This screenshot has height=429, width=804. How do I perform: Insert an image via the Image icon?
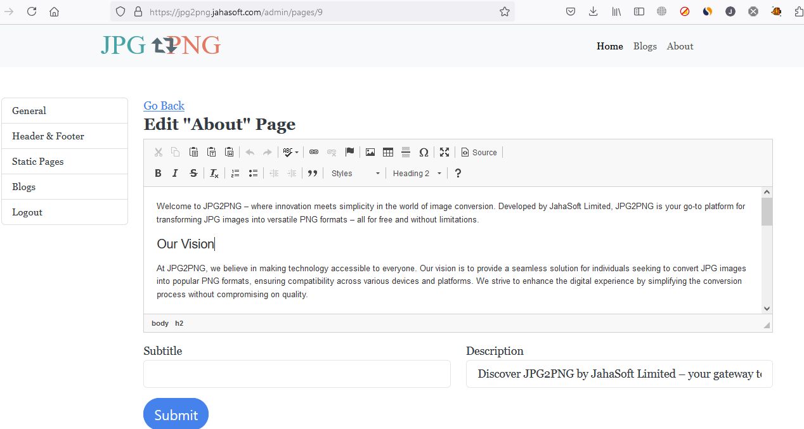(x=370, y=152)
